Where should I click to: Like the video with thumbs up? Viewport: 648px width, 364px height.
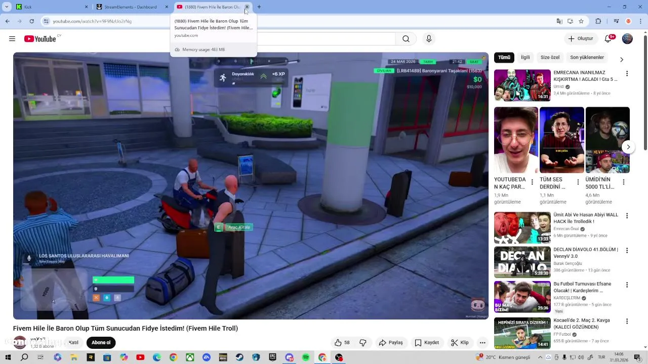click(x=342, y=343)
